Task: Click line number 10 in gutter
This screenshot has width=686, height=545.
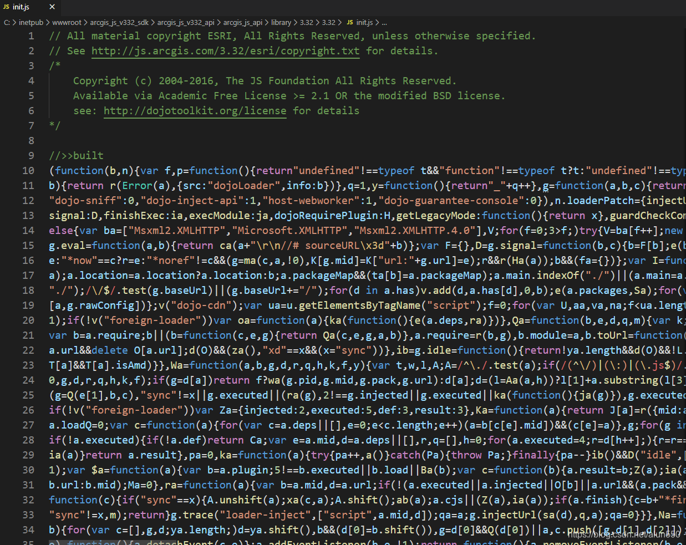Action: [28, 171]
